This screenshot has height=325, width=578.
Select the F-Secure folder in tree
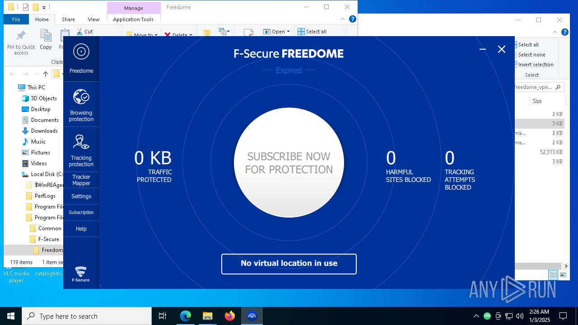(48, 239)
